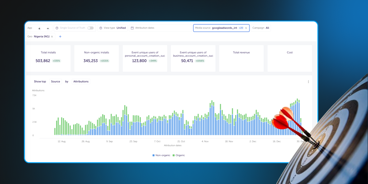This screenshot has height=184, width=368.
Task: Click the 503,862 total installs value
Action: pos(43,61)
